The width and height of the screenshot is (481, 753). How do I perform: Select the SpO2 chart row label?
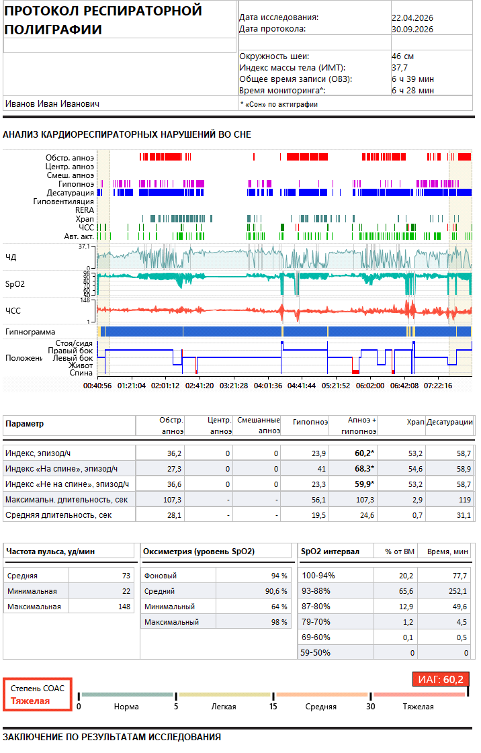[x=15, y=284]
